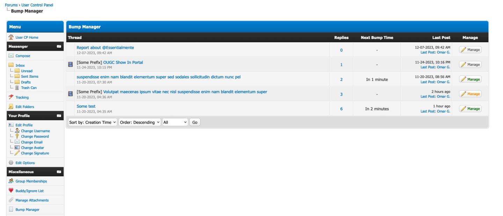Click the Tracking red flag icon
Screen dimensions: 503x216
pos(11,97)
